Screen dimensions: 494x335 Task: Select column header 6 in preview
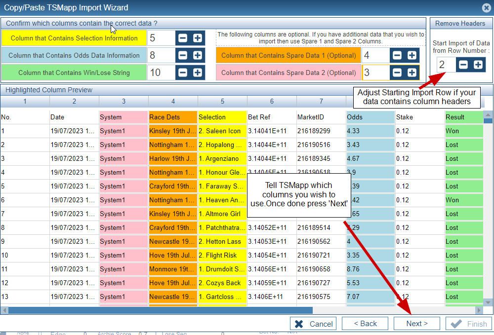coord(272,101)
